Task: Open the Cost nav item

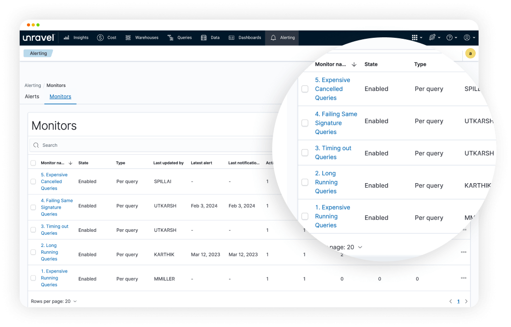Action: coord(107,38)
